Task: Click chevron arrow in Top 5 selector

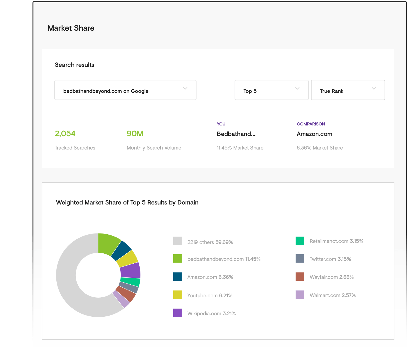Action: click(297, 88)
